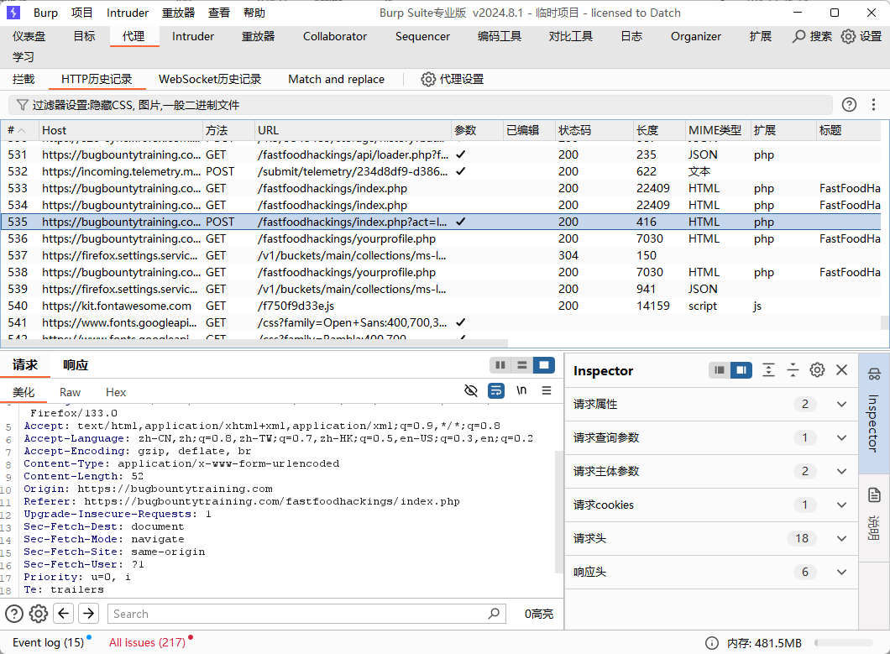Click the search magnifier in search box
The height and width of the screenshot is (654, 890).
pos(494,614)
